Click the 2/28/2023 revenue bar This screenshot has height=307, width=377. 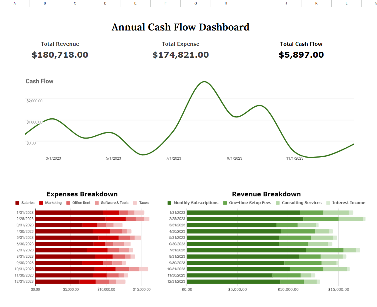coord(276,219)
